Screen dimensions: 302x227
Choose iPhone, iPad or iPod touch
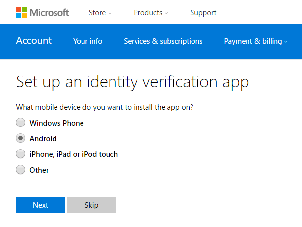tap(21, 154)
